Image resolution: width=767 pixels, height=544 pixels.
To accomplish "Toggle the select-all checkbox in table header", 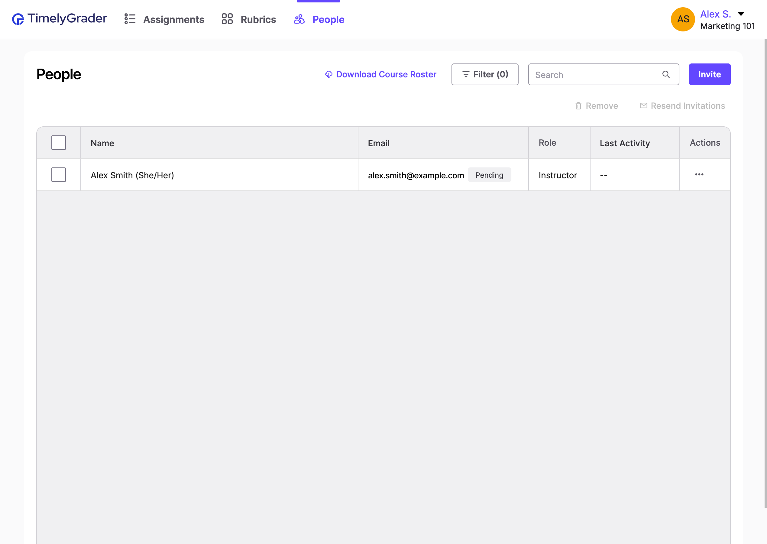I will 59,143.
